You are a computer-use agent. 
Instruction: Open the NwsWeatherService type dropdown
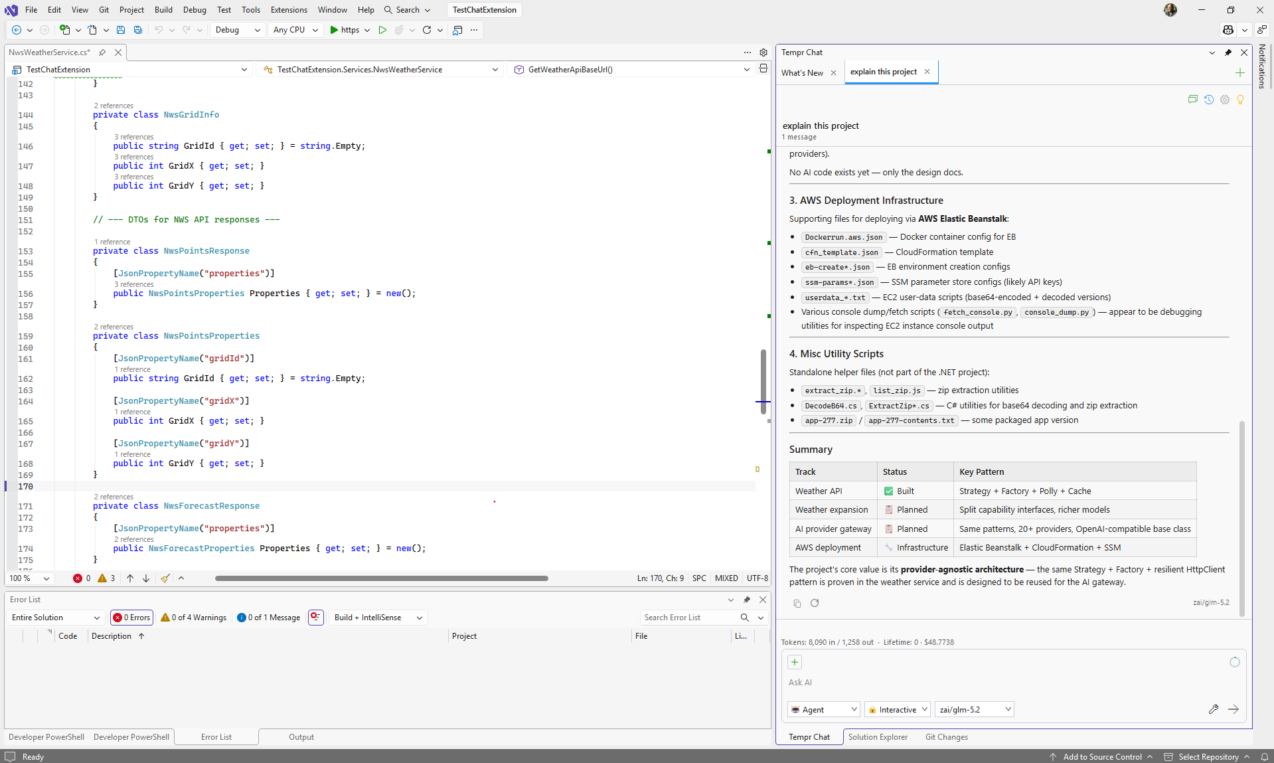tap(381, 69)
